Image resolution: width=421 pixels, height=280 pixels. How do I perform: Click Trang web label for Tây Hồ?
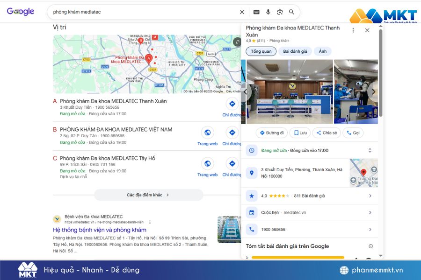(x=207, y=175)
